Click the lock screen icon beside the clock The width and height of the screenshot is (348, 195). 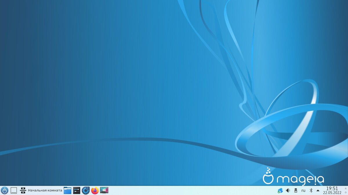(x=345, y=188)
